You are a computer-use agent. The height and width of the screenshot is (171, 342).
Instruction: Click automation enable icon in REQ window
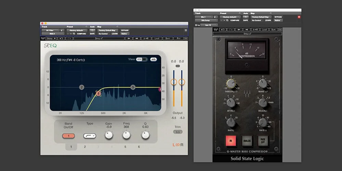click(x=92, y=30)
